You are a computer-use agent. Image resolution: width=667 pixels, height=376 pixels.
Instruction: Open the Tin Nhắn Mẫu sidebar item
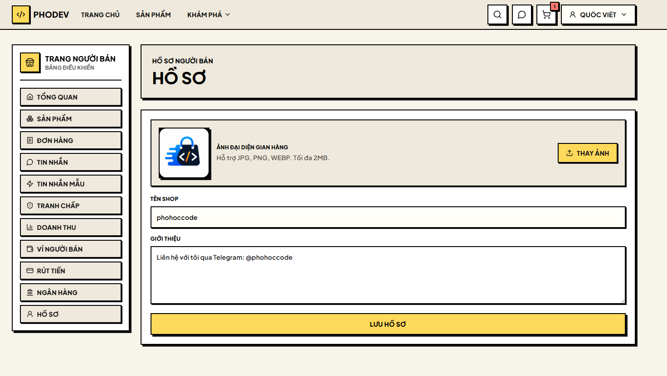point(71,184)
